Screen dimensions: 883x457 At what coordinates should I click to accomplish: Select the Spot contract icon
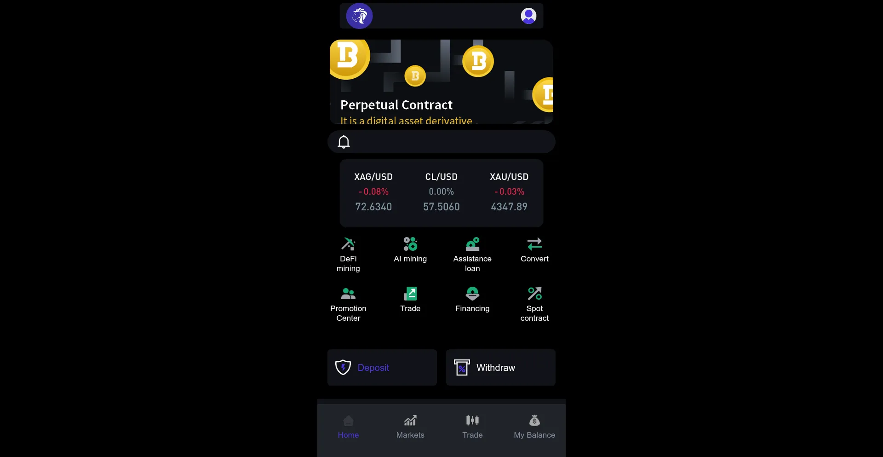tap(534, 294)
